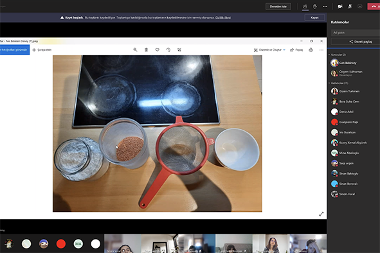Click the Denetim iste button

(x=278, y=6)
